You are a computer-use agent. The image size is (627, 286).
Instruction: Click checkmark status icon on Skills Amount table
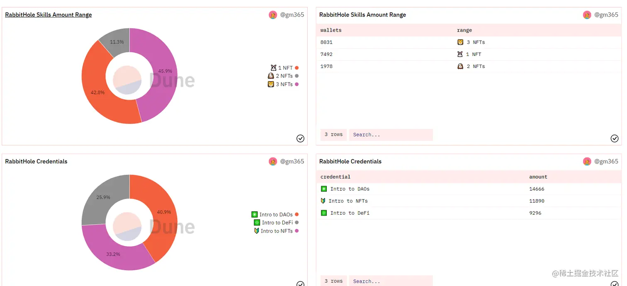[615, 138]
